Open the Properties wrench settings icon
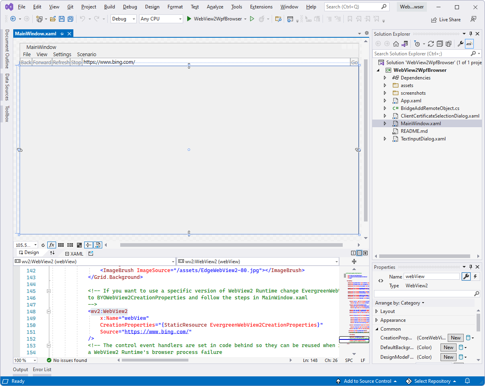This screenshot has width=485, height=386. tap(466, 276)
